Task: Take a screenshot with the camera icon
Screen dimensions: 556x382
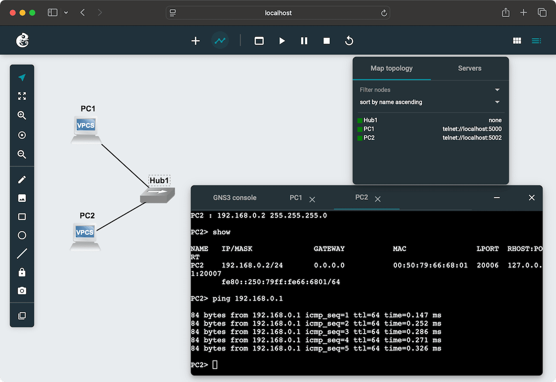Action: click(x=22, y=291)
